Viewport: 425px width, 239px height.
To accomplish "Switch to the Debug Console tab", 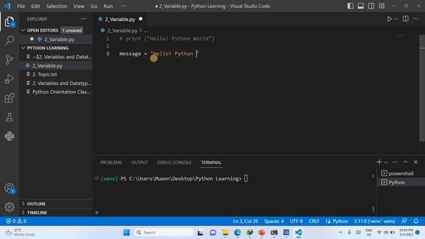I will [174, 162].
